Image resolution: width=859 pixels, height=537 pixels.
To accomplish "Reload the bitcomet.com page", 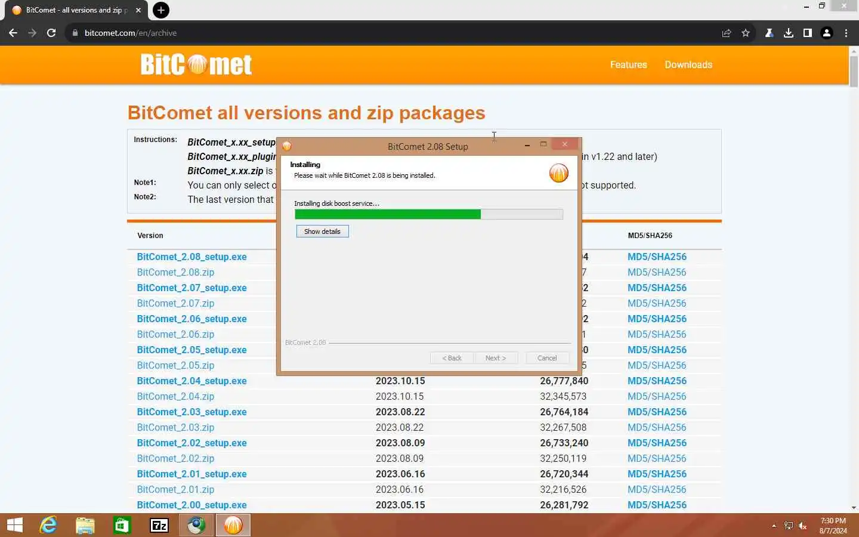I will (x=51, y=33).
